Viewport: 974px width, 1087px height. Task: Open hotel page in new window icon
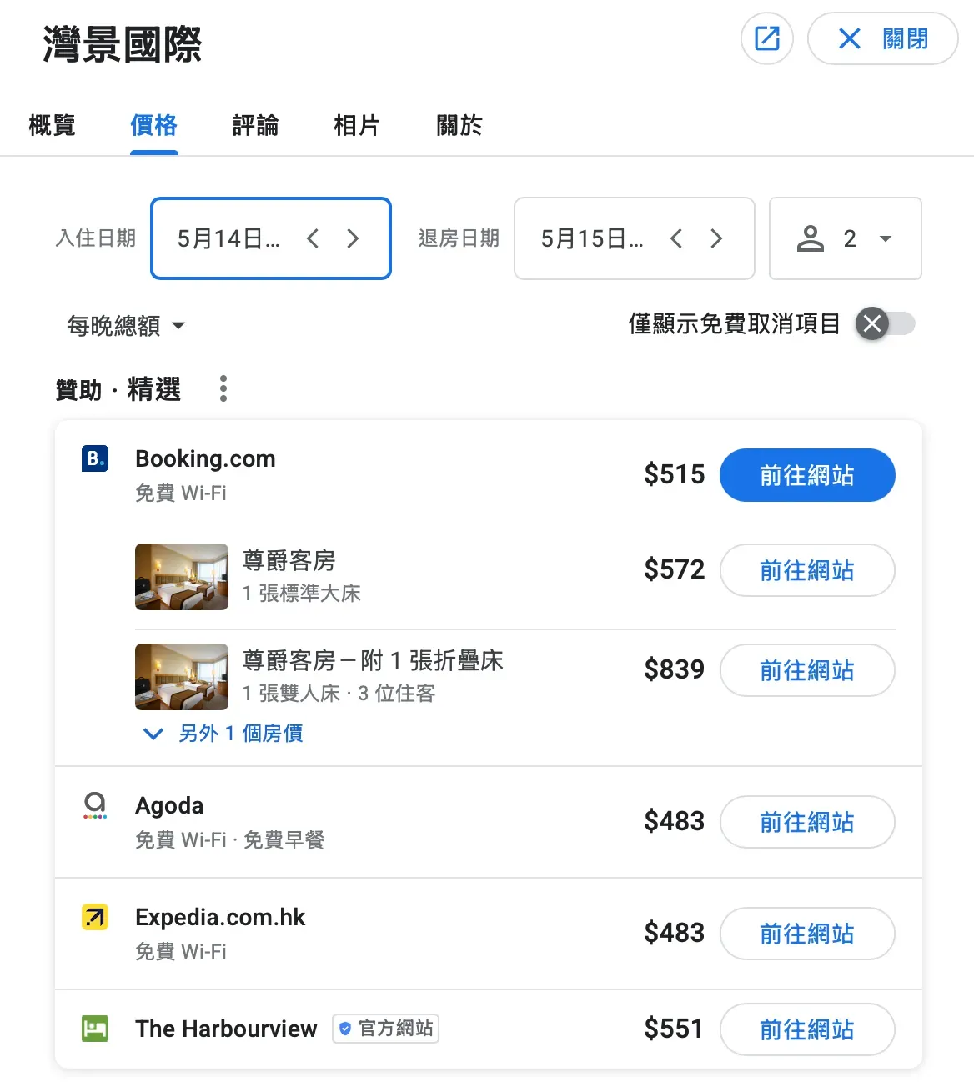click(x=767, y=38)
